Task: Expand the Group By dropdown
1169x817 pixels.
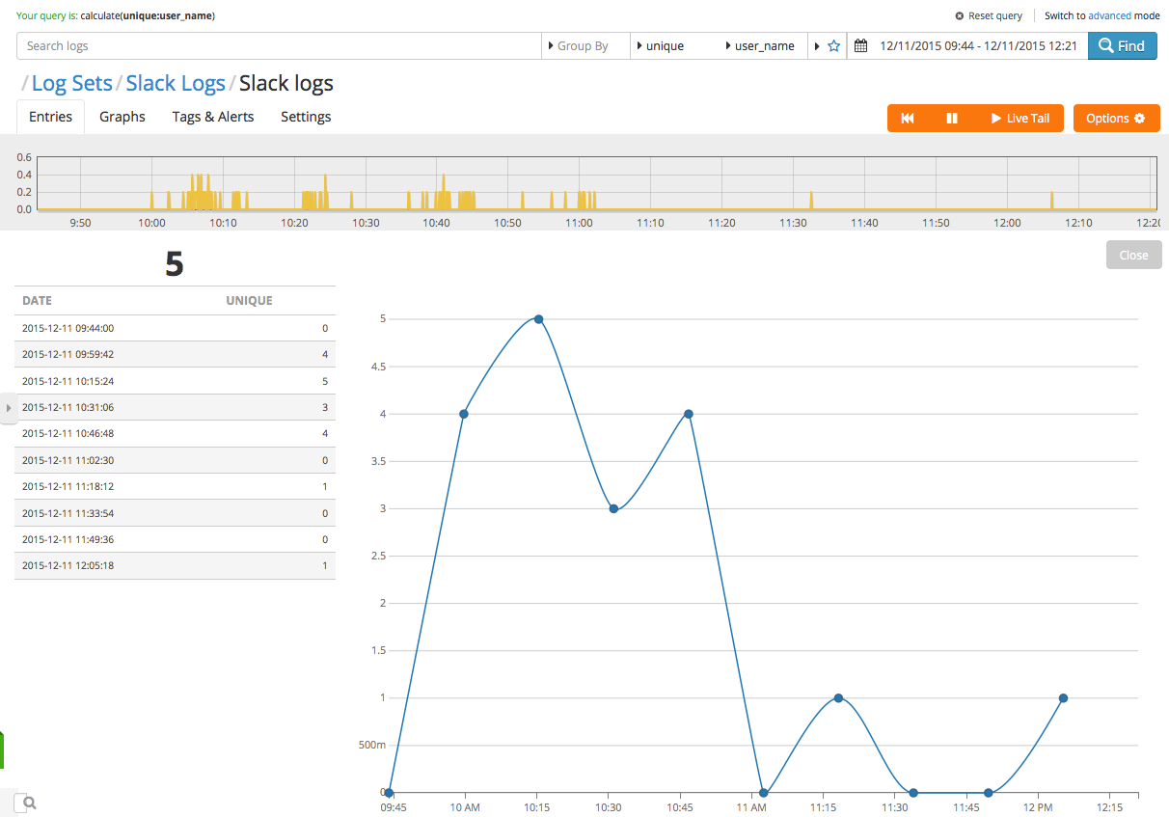Action: (x=583, y=46)
